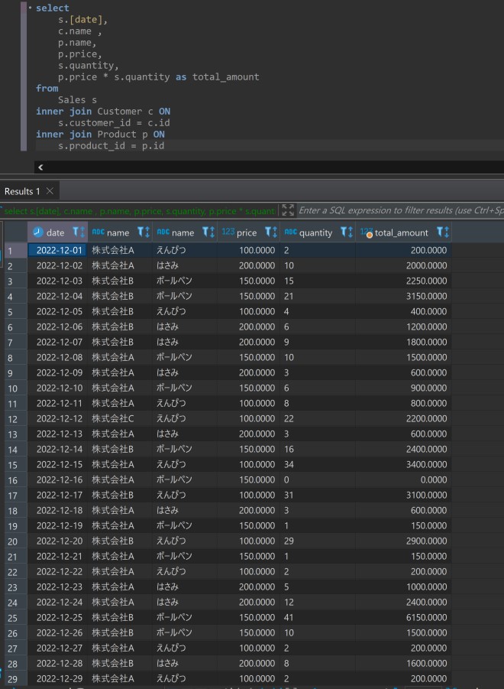Click into the SQL filter expression field

397,210
